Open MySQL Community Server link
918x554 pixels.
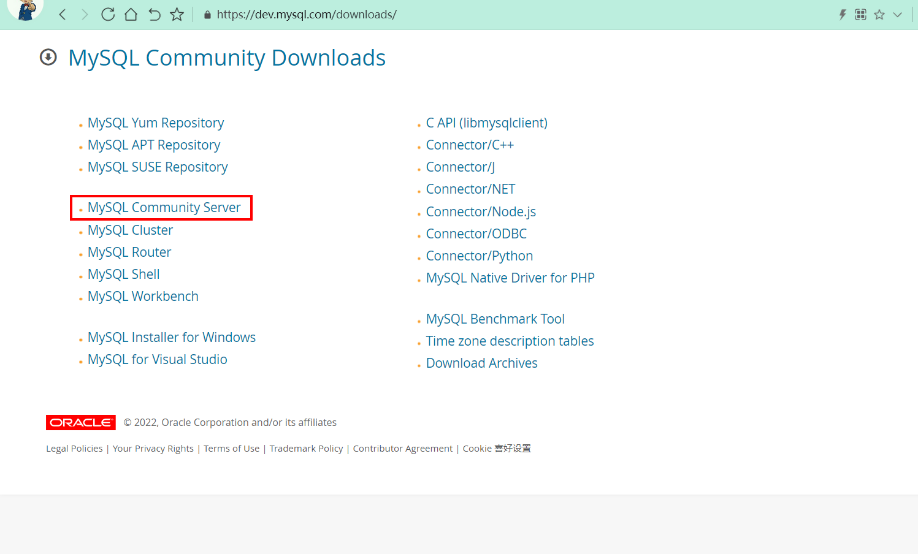click(x=164, y=207)
